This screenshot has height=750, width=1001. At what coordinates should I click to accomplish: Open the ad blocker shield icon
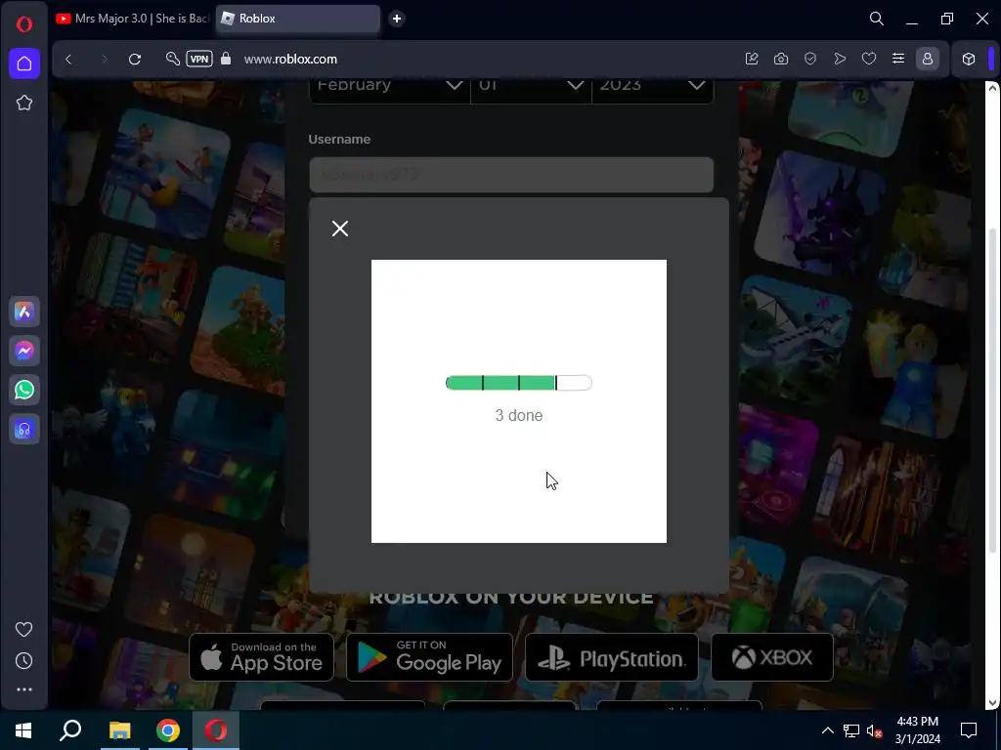[x=810, y=59]
